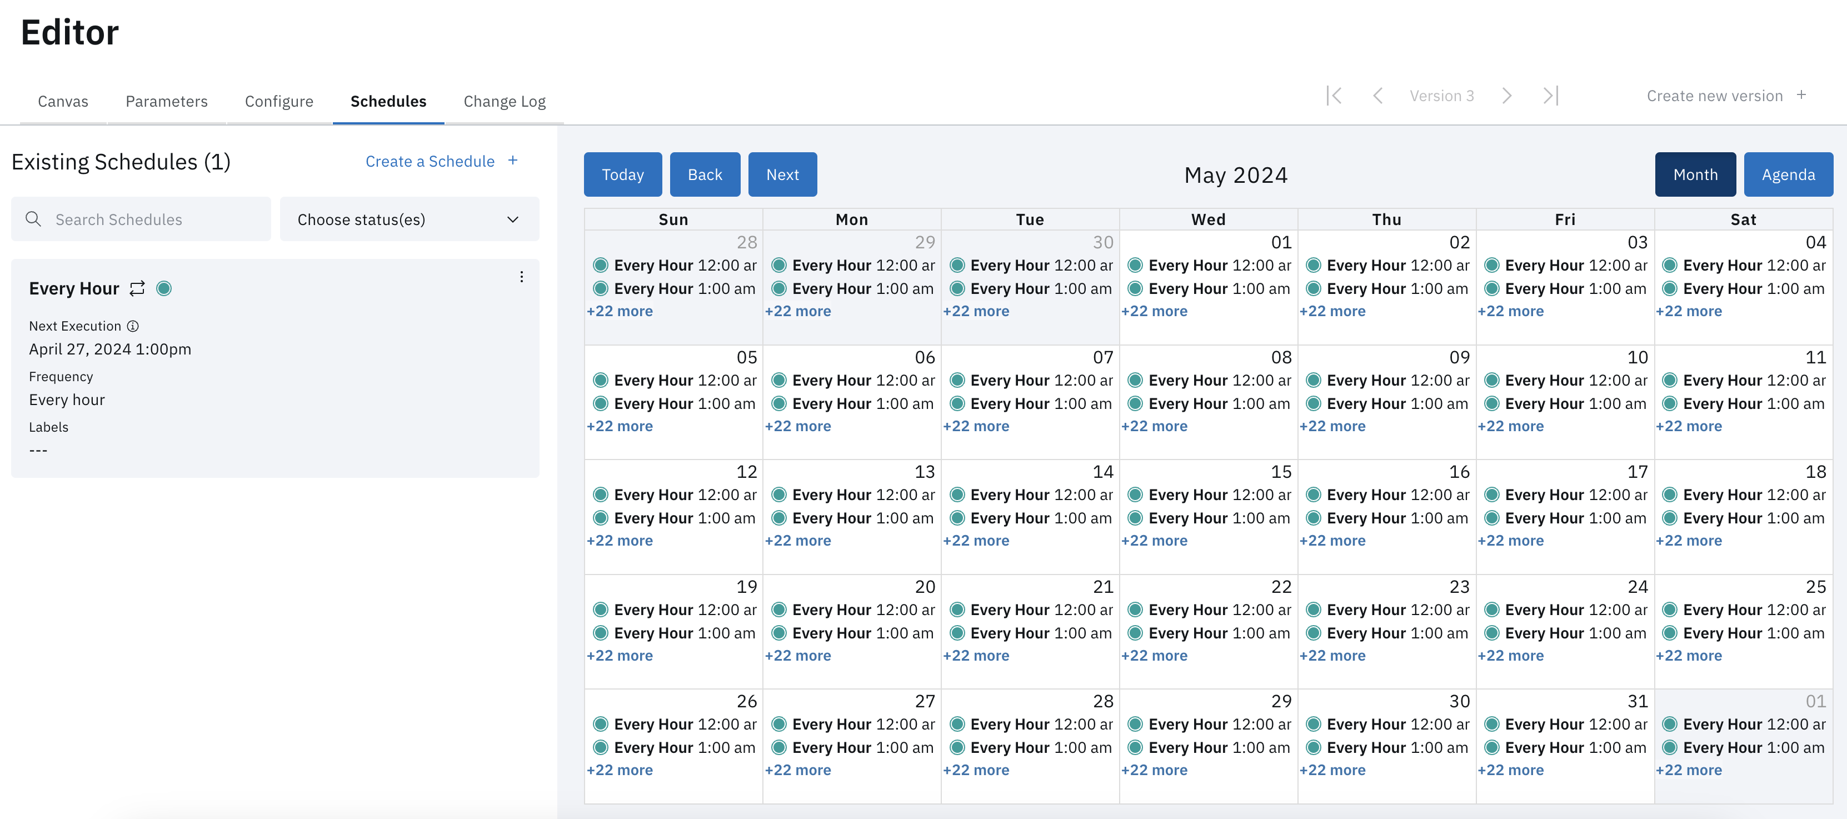Expand +22 more on May 19
This screenshot has width=1847, height=819.
620,656
